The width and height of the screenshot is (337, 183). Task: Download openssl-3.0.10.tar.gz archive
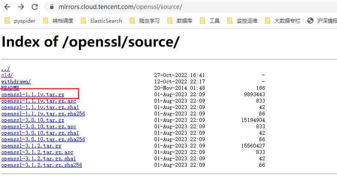[x=33, y=120]
